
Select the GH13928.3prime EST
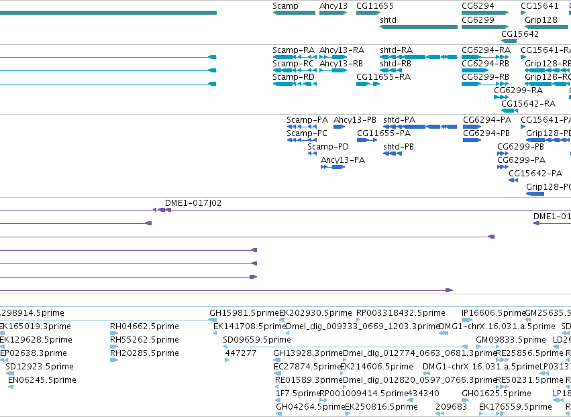tap(276, 360)
